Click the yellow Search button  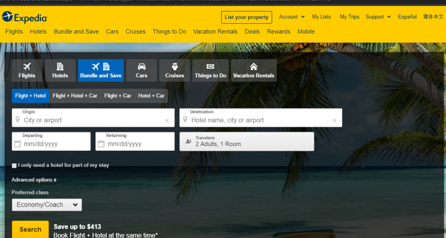[x=30, y=229]
